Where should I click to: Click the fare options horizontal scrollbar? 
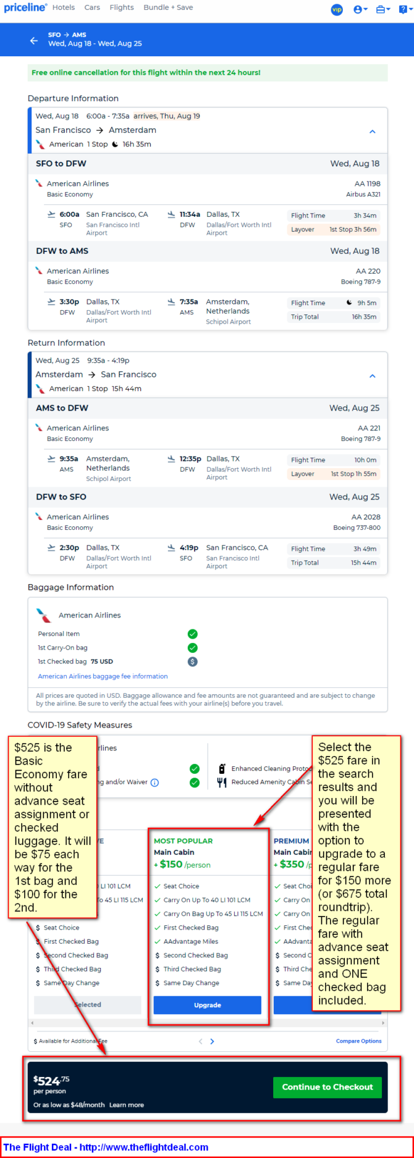coord(208,1023)
